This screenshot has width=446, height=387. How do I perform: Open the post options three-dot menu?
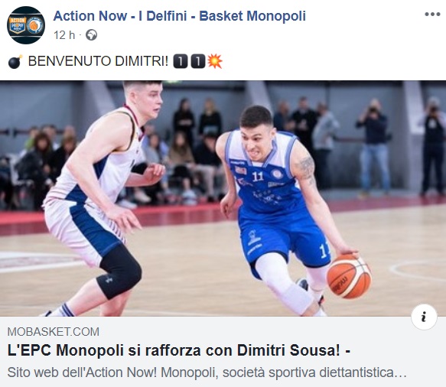pos(432,15)
